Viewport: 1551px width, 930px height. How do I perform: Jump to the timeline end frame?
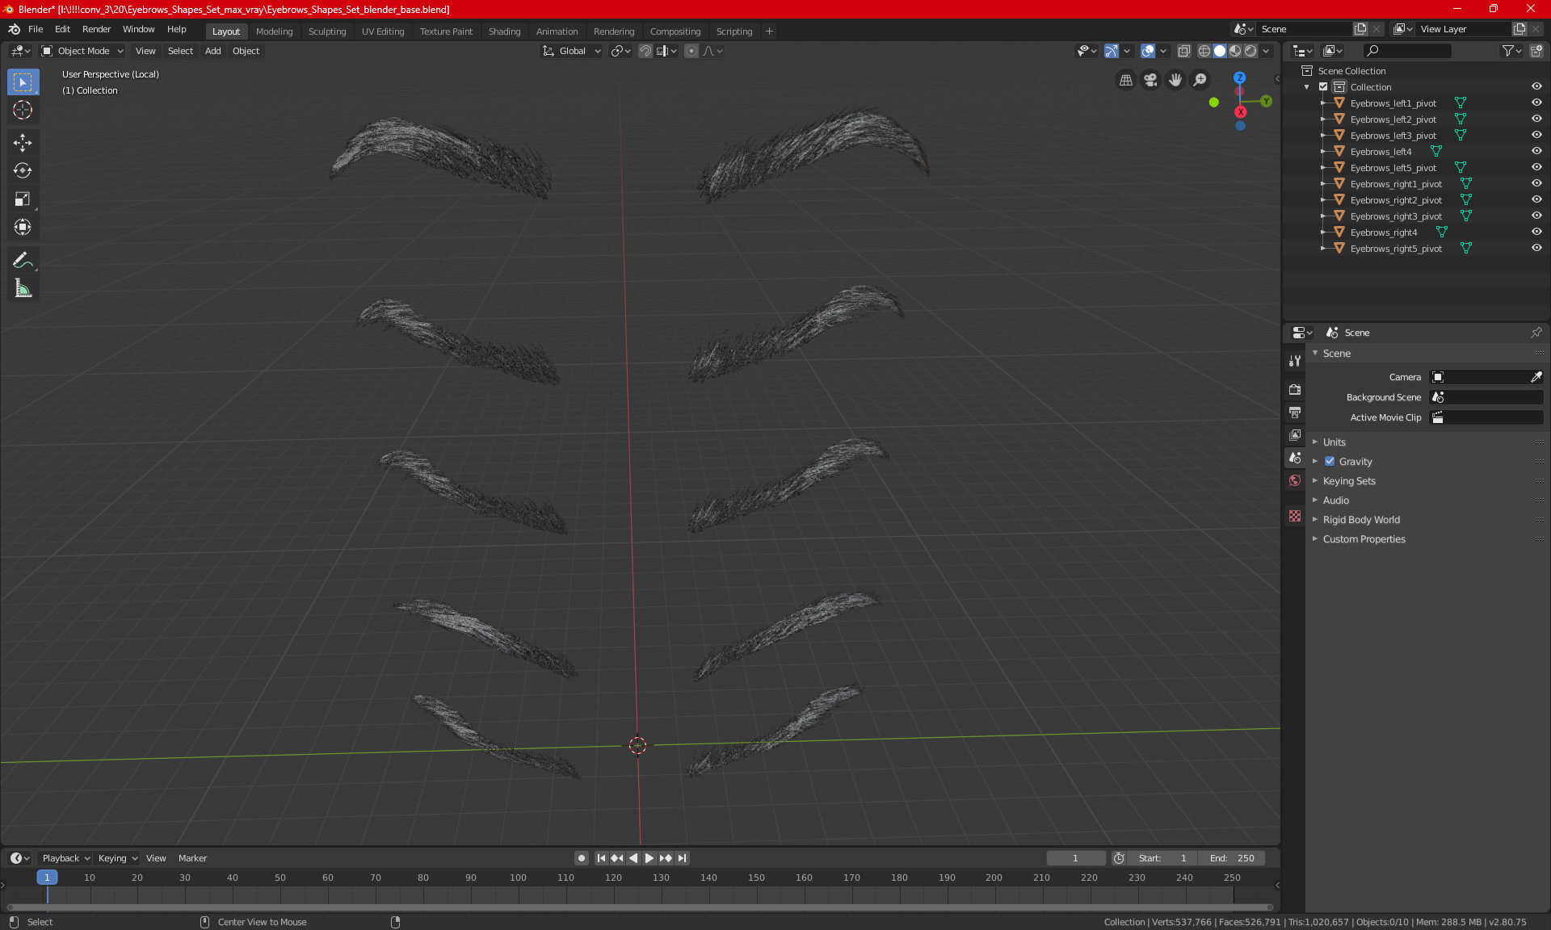tap(683, 858)
